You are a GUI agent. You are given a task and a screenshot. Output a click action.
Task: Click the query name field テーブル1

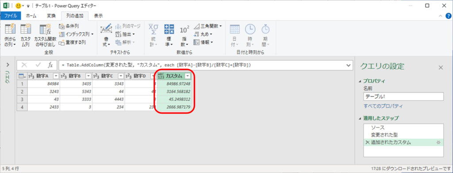point(403,96)
